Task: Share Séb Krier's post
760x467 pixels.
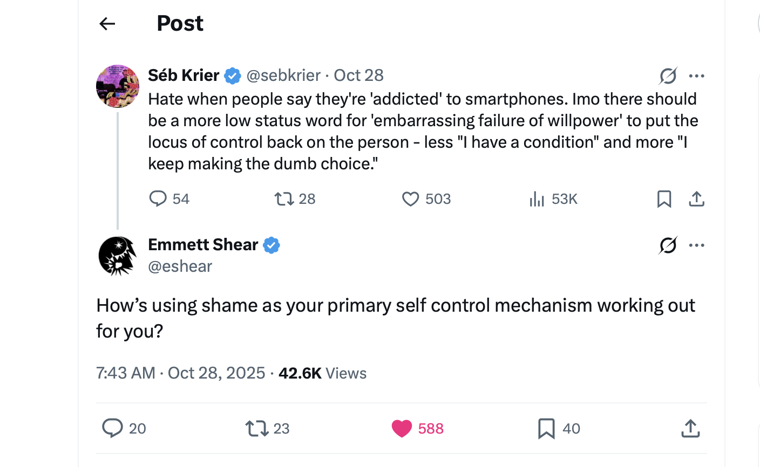Action: [697, 199]
